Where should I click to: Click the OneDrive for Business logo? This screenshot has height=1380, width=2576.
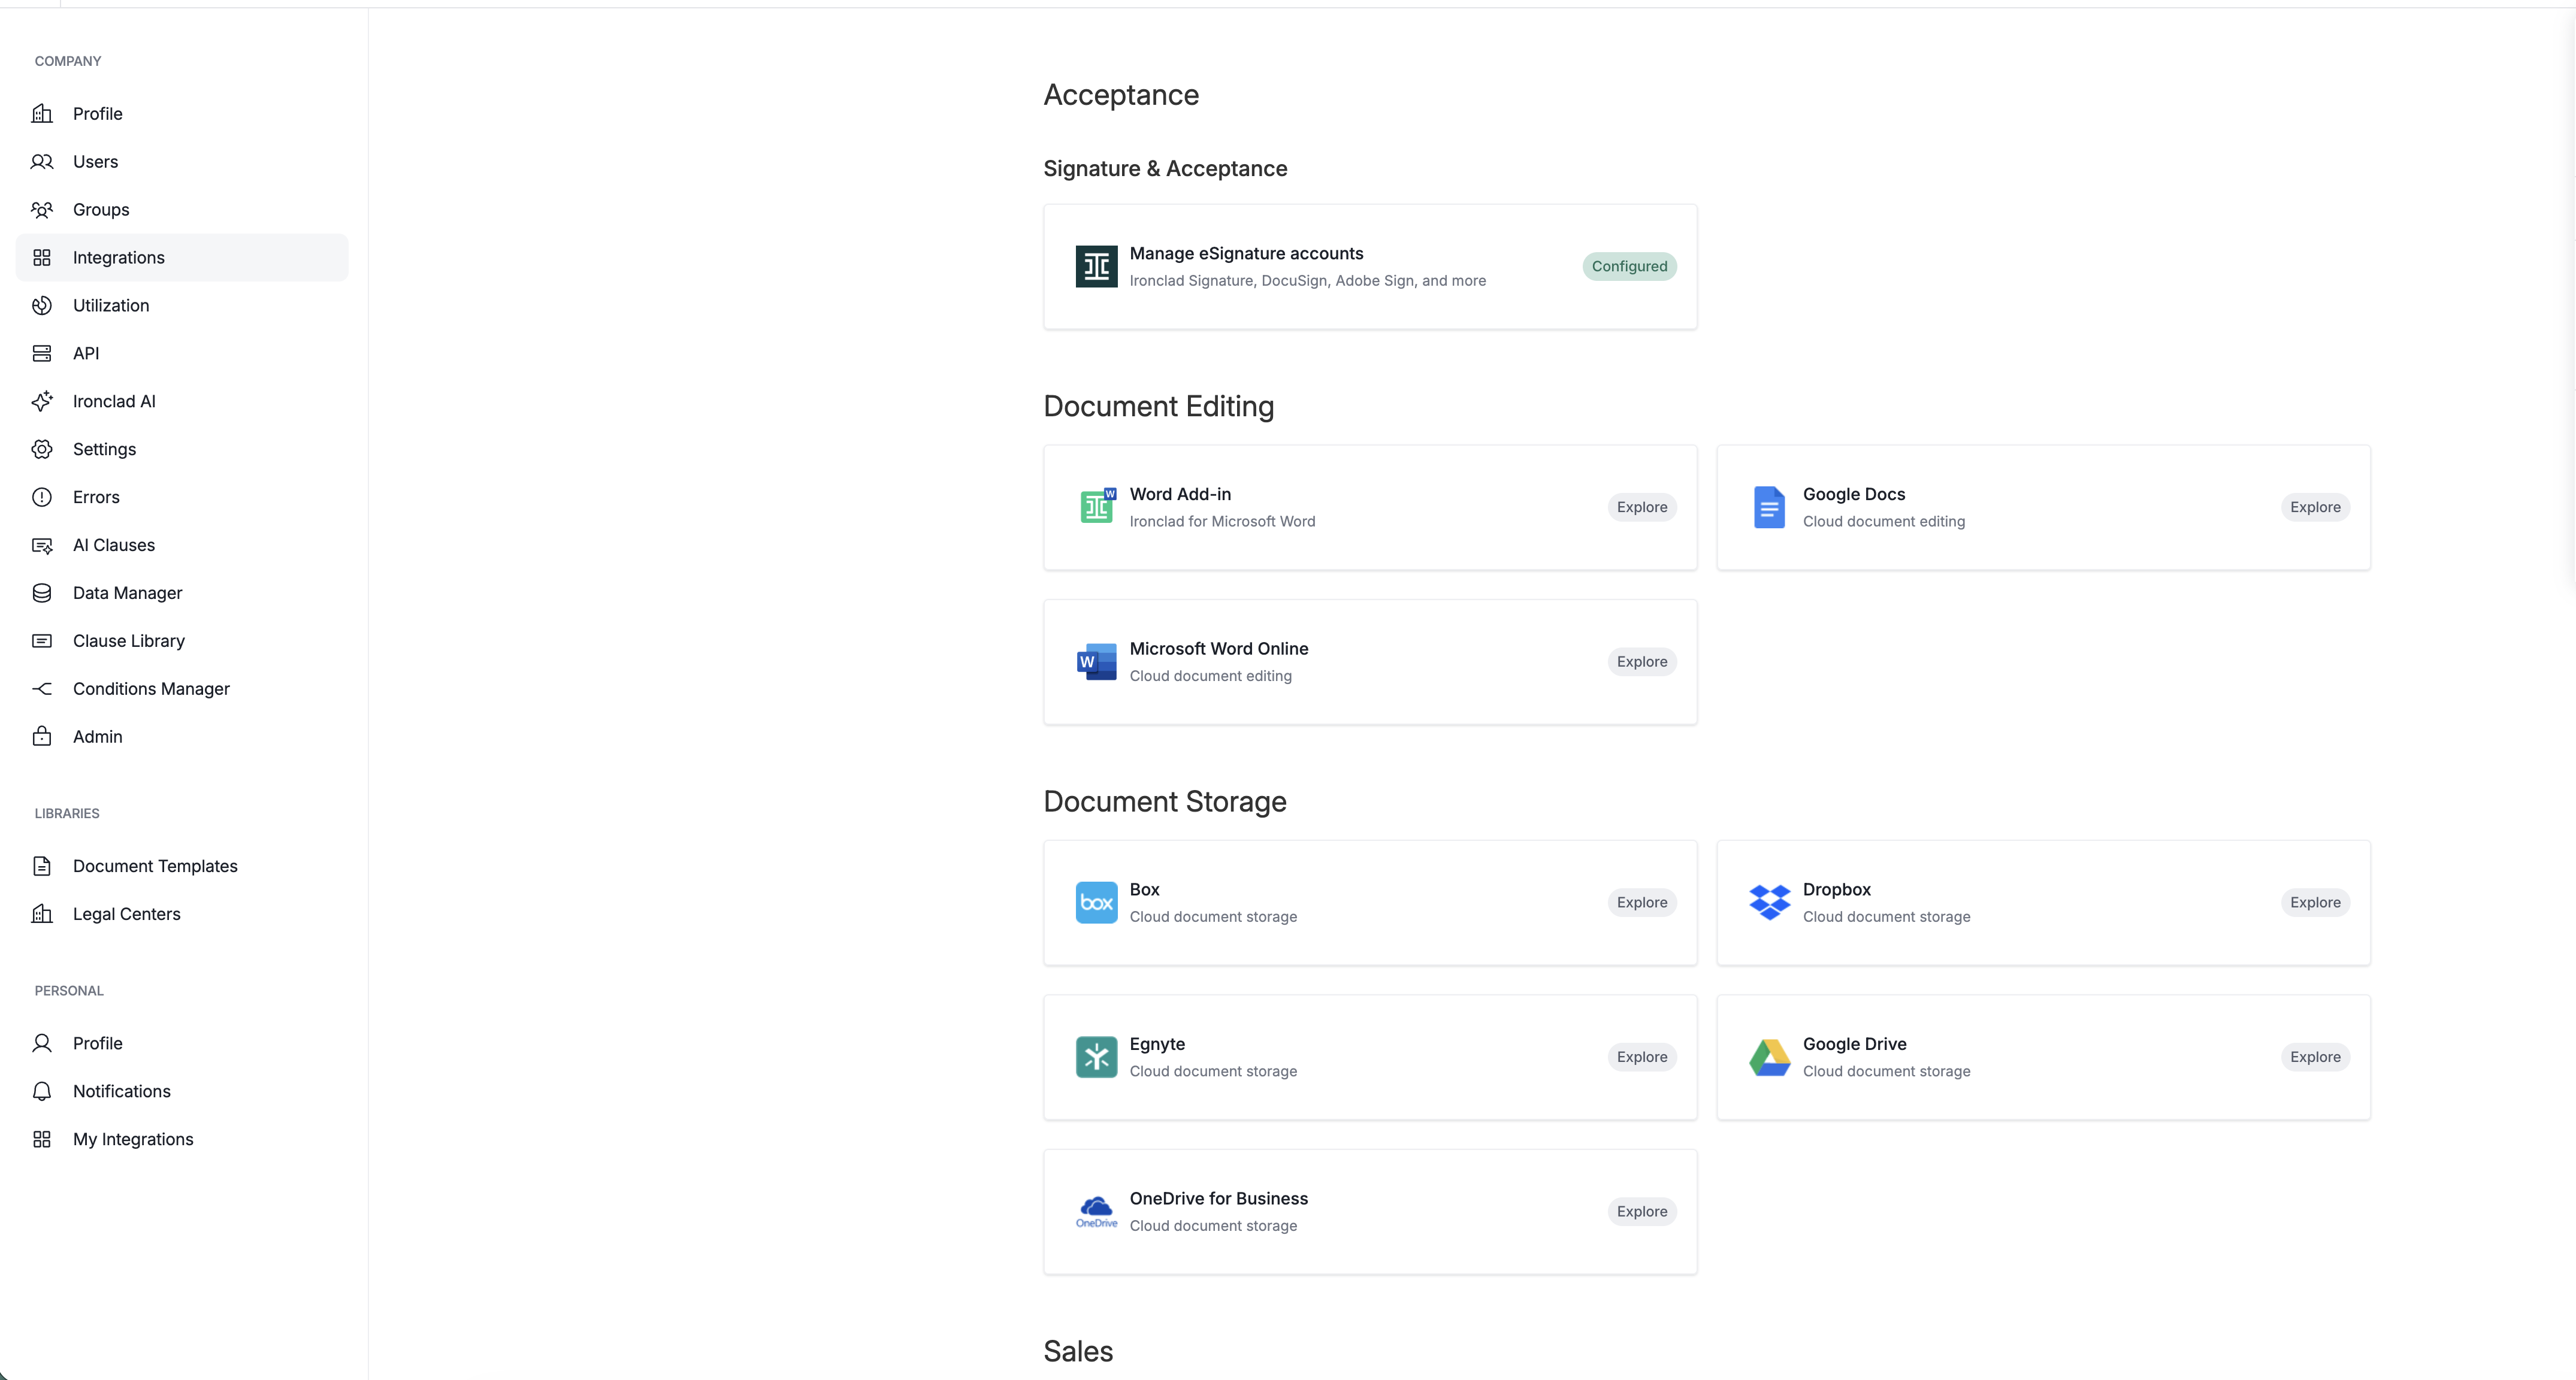pos(1096,1211)
